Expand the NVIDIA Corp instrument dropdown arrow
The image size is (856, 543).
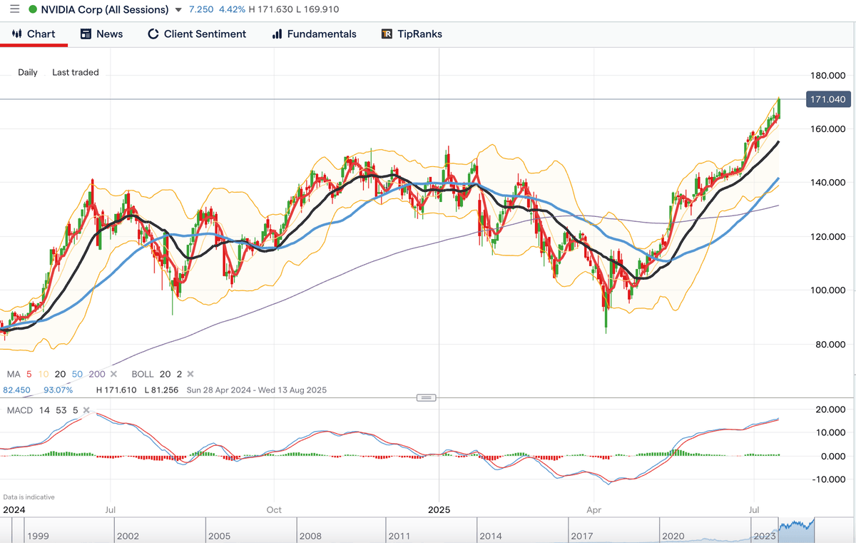(x=178, y=10)
